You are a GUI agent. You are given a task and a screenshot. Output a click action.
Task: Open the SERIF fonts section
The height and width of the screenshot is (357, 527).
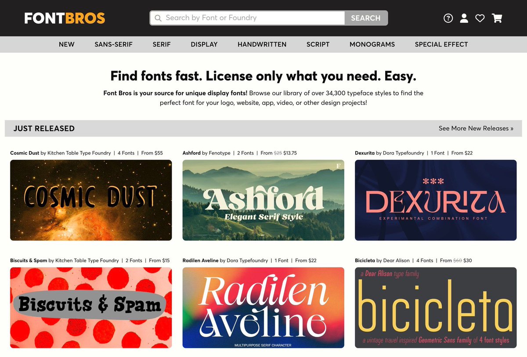click(161, 44)
